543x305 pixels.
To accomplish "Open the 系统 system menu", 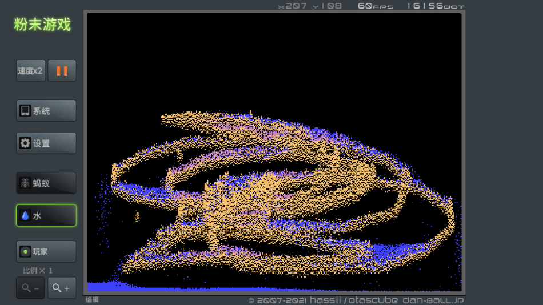I will pos(46,111).
